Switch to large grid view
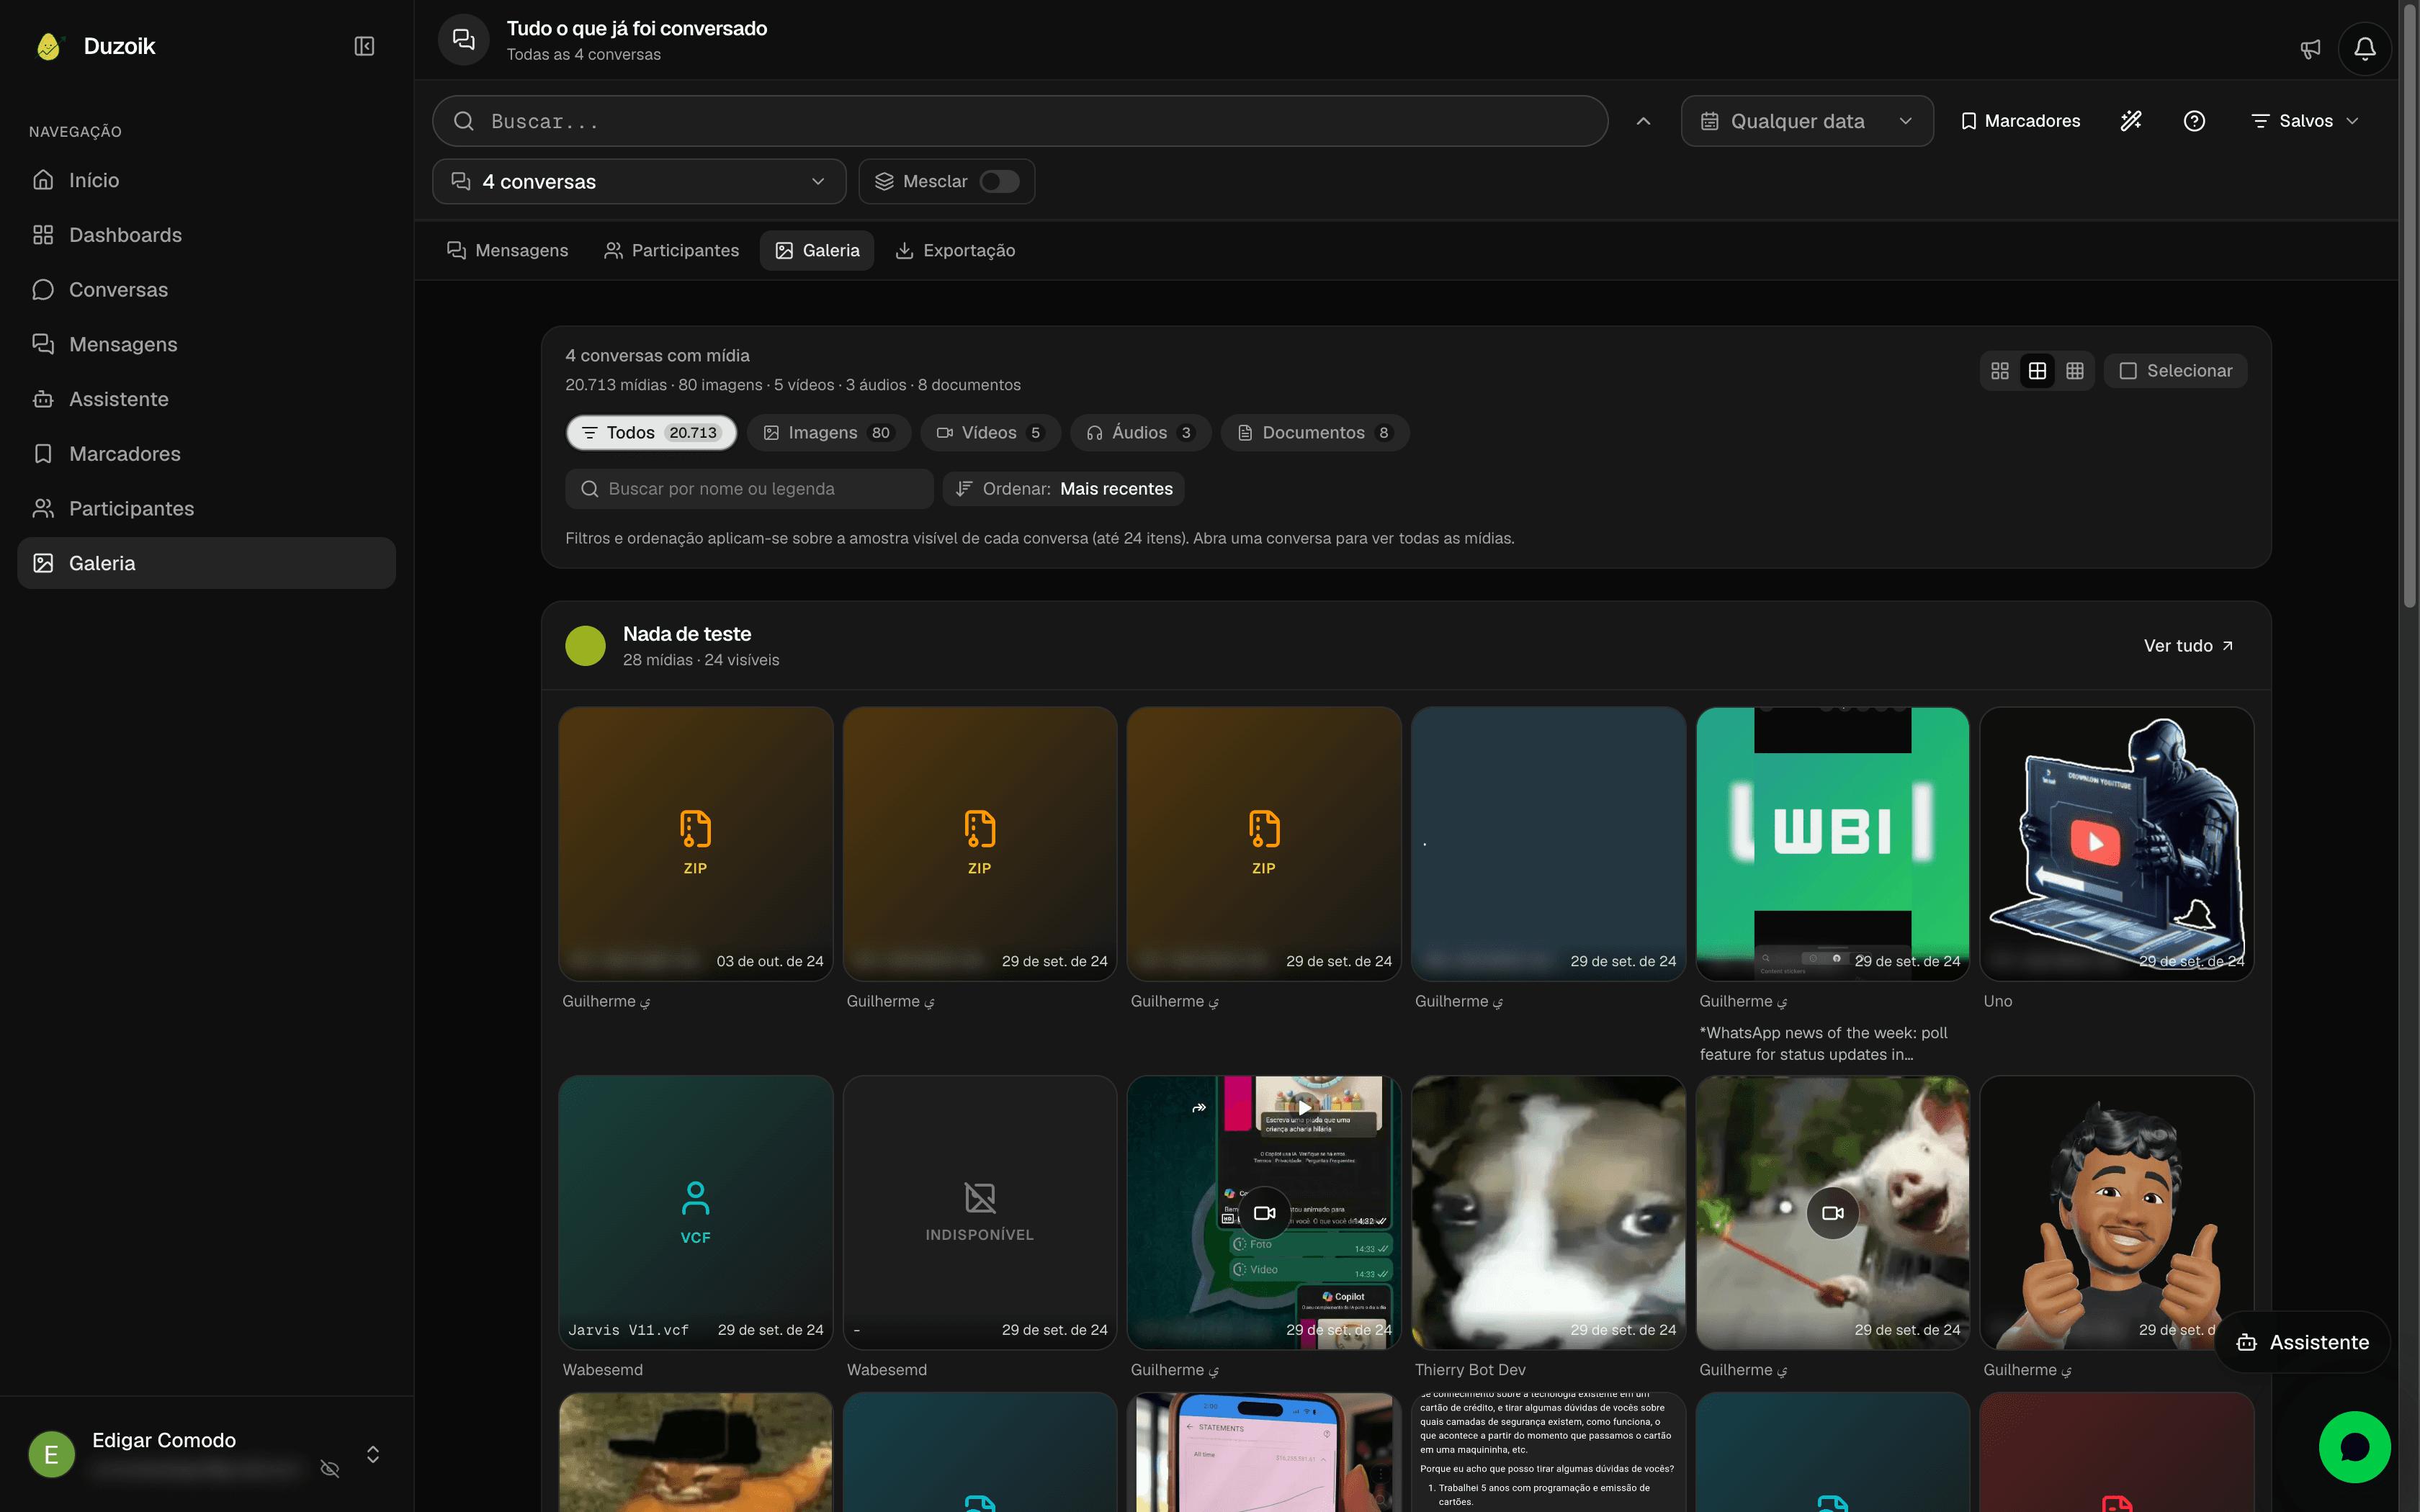The image size is (2420, 1512). pos(2000,371)
